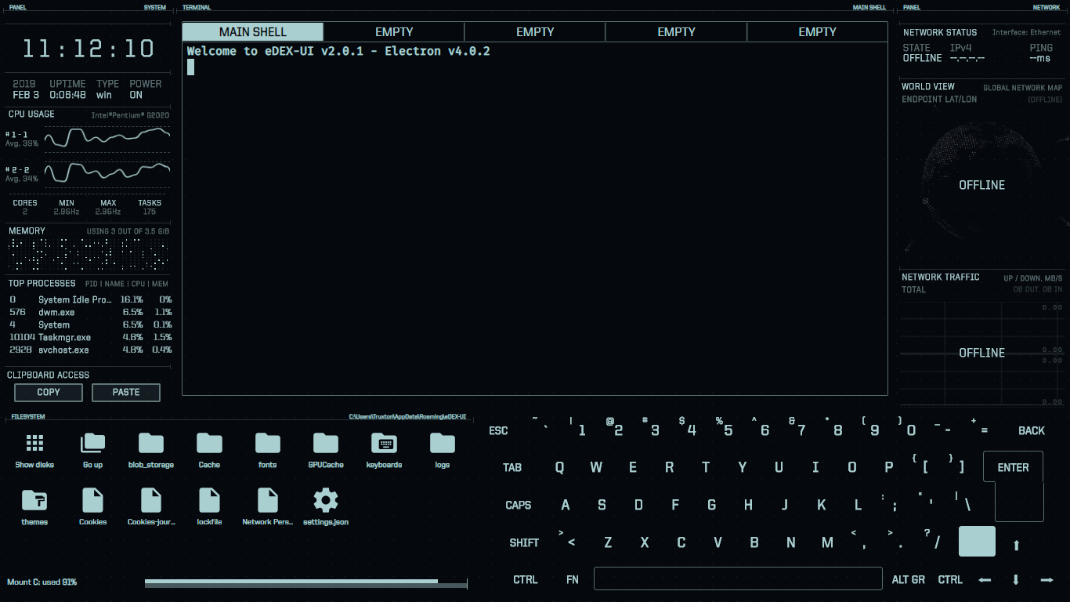Click the BACK key
This screenshot has height=602, width=1070.
click(x=1032, y=430)
